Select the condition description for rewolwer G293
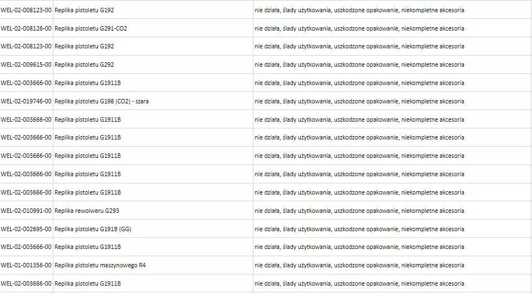 point(359,211)
